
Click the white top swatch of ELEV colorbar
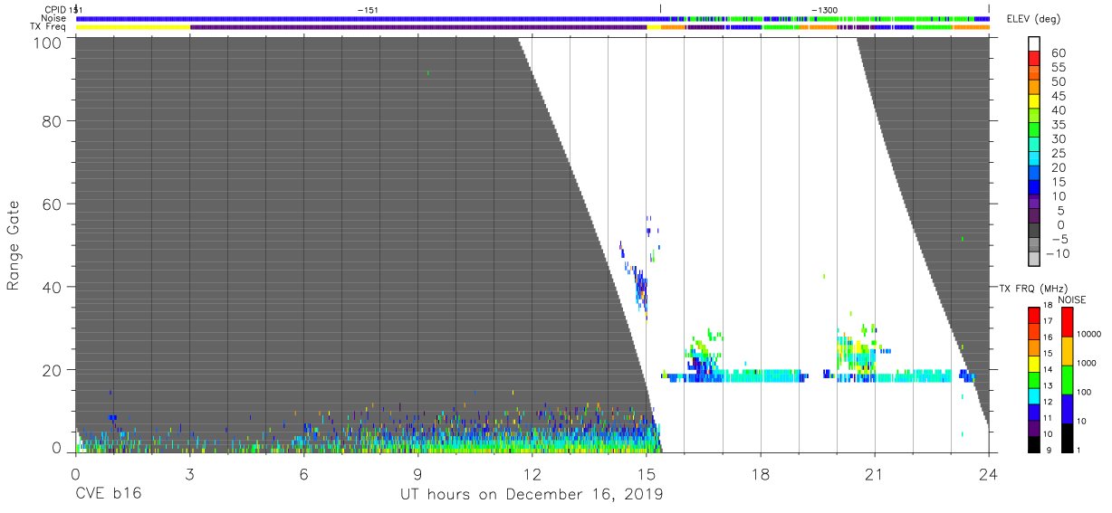pyautogui.click(x=1036, y=44)
